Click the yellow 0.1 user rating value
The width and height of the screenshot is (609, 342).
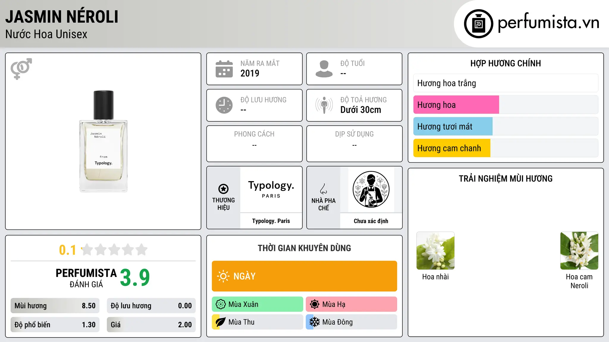[x=68, y=250]
